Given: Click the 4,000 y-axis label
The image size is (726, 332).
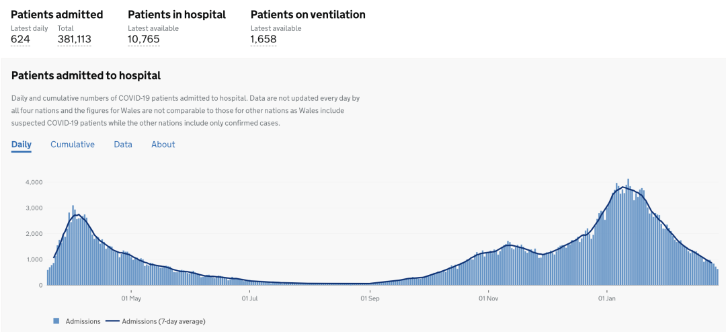Looking at the screenshot, I should [x=34, y=182].
